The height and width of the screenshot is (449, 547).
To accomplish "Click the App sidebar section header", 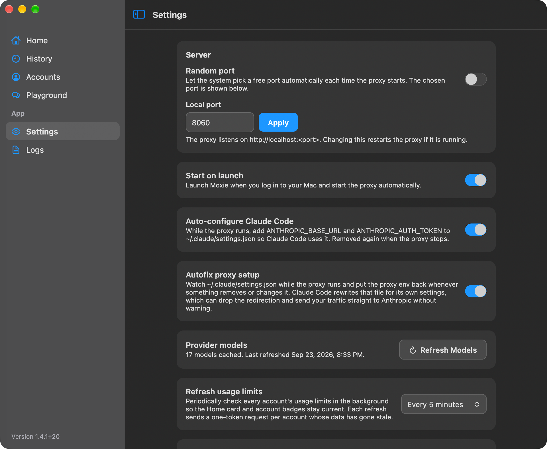I will 18,113.
